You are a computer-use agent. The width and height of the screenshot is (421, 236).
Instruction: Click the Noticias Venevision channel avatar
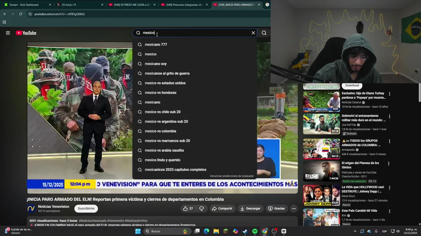click(x=31, y=208)
